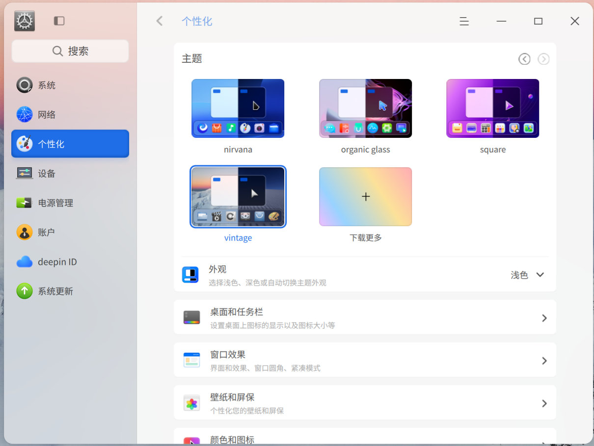Open the 浅色 appearance dropdown
Screen dimensions: 594x446
(x=528, y=275)
